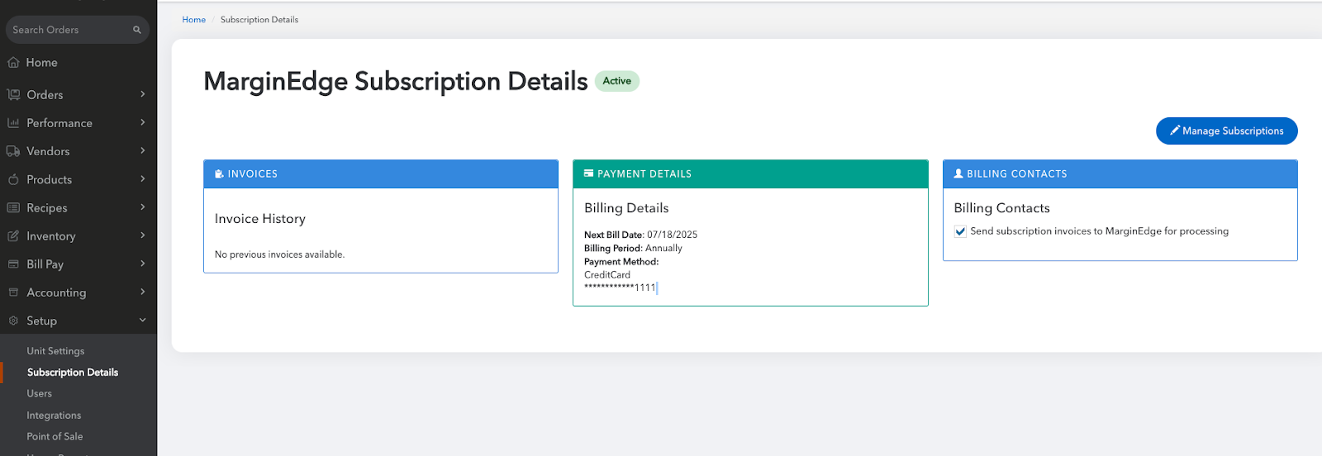This screenshot has height=456, width=1322.
Task: Click the Active status badge
Action: pos(617,81)
